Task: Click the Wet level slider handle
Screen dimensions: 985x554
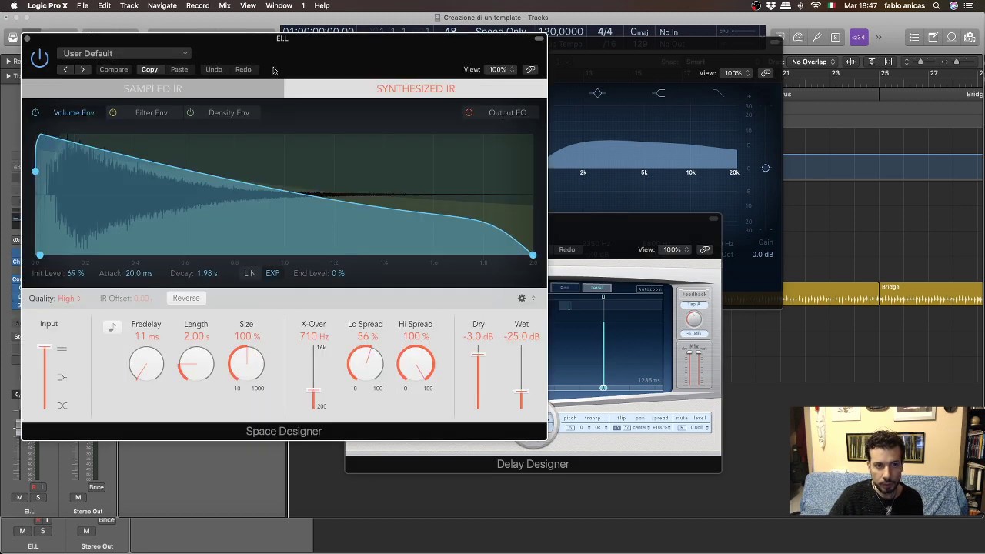Action: tap(521, 391)
